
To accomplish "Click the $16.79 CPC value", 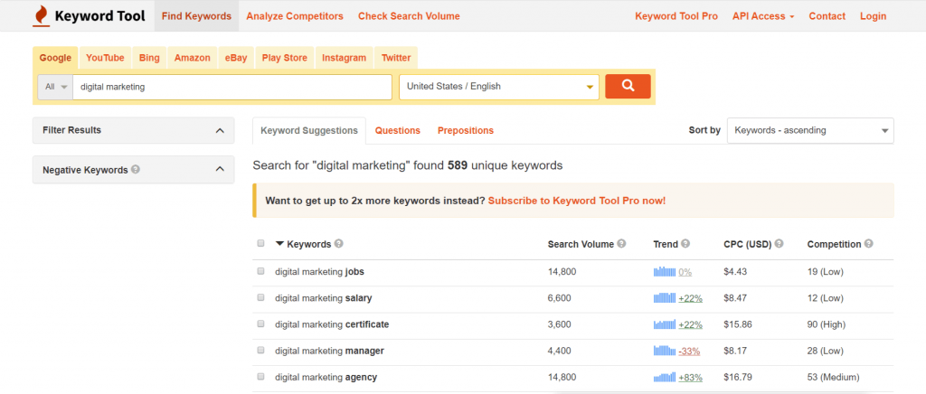I will [738, 377].
